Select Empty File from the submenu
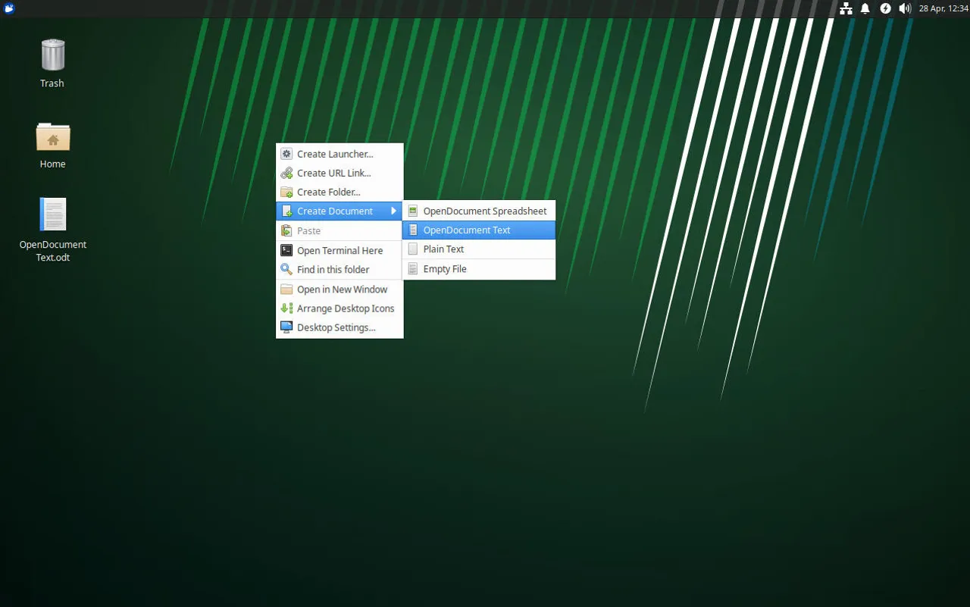Image resolution: width=970 pixels, height=607 pixels. (479, 269)
